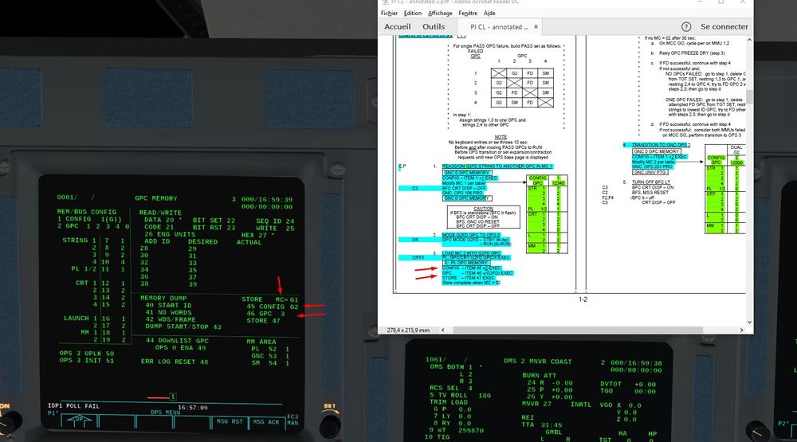
Task: Click the PDF vertical scrollbar up arrow
Action: (x=749, y=40)
